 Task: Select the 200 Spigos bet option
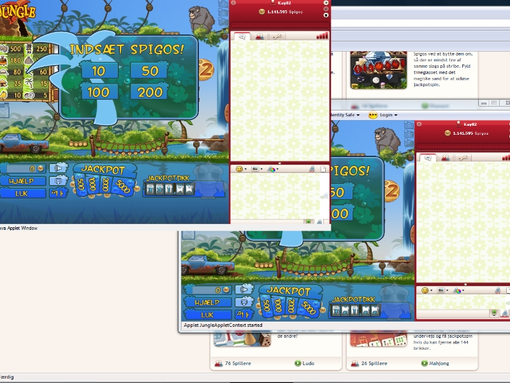click(x=150, y=92)
